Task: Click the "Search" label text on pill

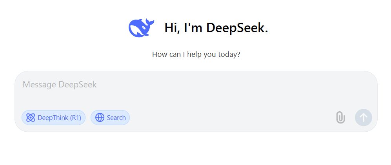Action: (x=116, y=118)
